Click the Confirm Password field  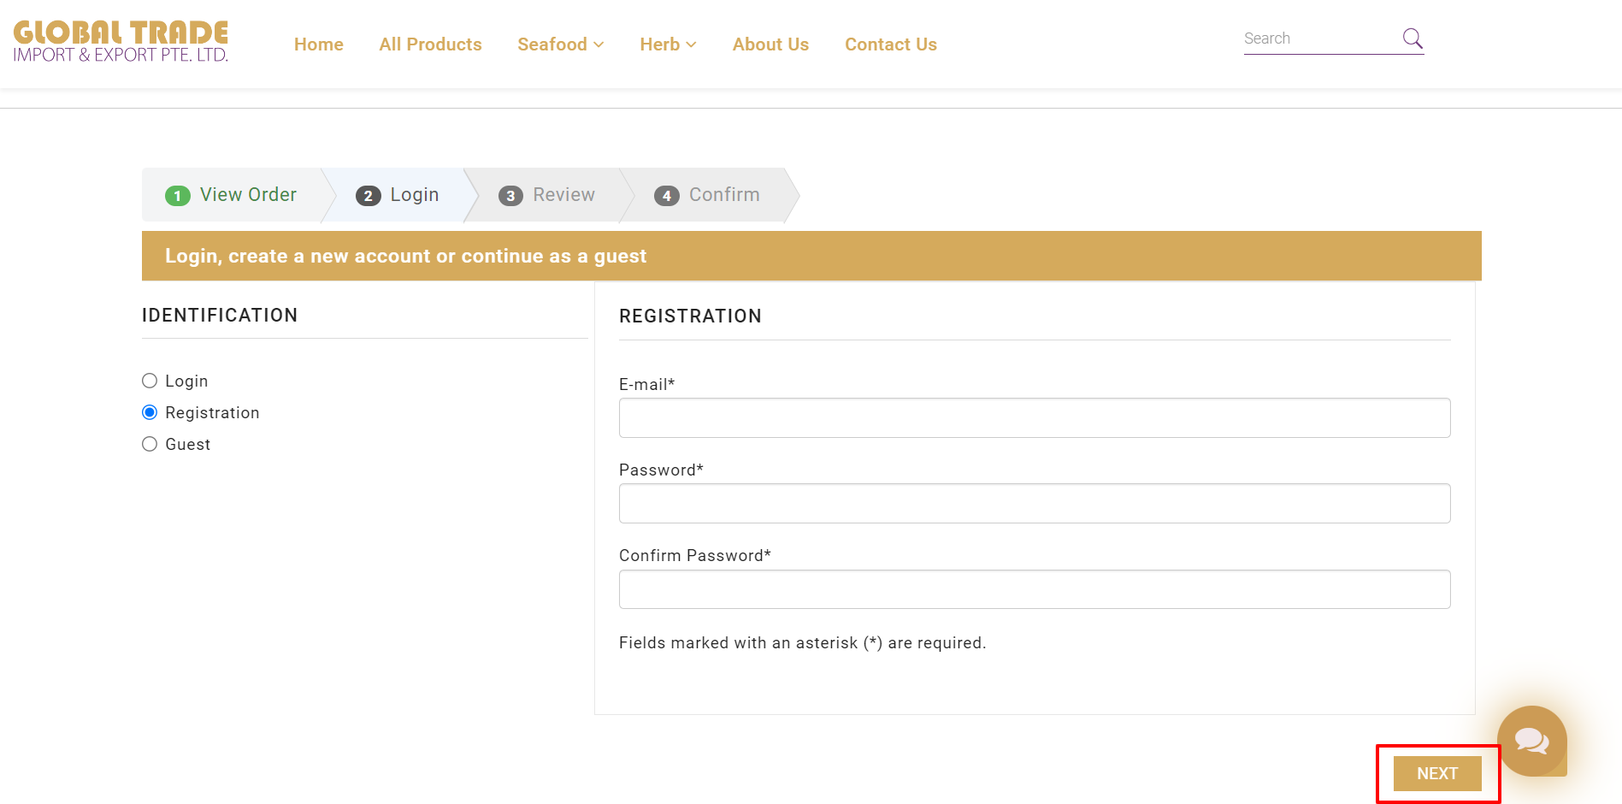point(1034,589)
